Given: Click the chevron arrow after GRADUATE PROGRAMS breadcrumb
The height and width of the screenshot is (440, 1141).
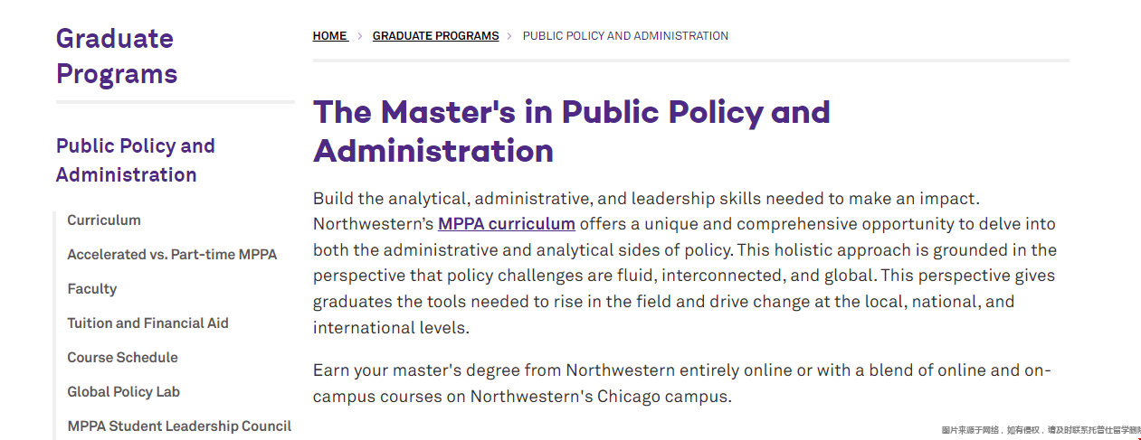Looking at the screenshot, I should click(x=510, y=36).
